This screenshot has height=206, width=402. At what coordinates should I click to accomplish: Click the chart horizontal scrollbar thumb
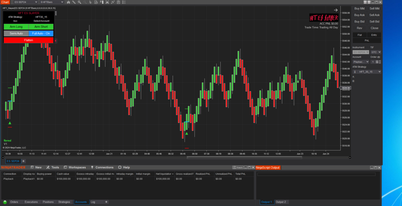point(244,157)
